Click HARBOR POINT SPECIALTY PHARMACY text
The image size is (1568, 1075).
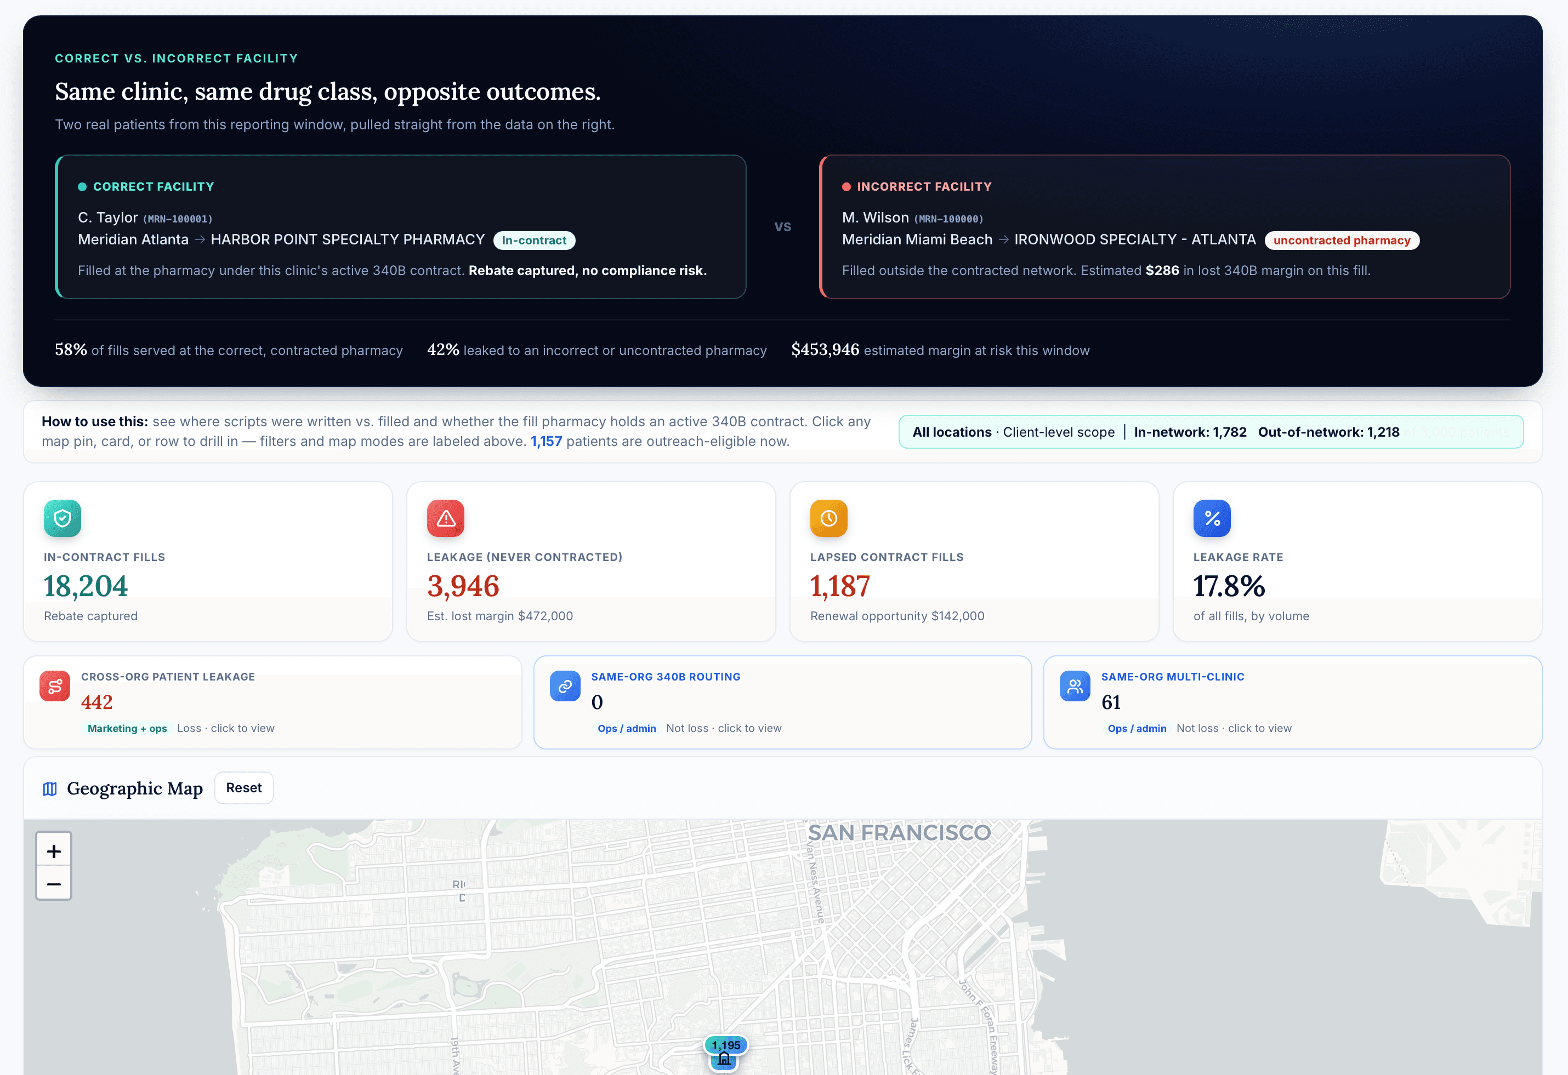(x=348, y=239)
